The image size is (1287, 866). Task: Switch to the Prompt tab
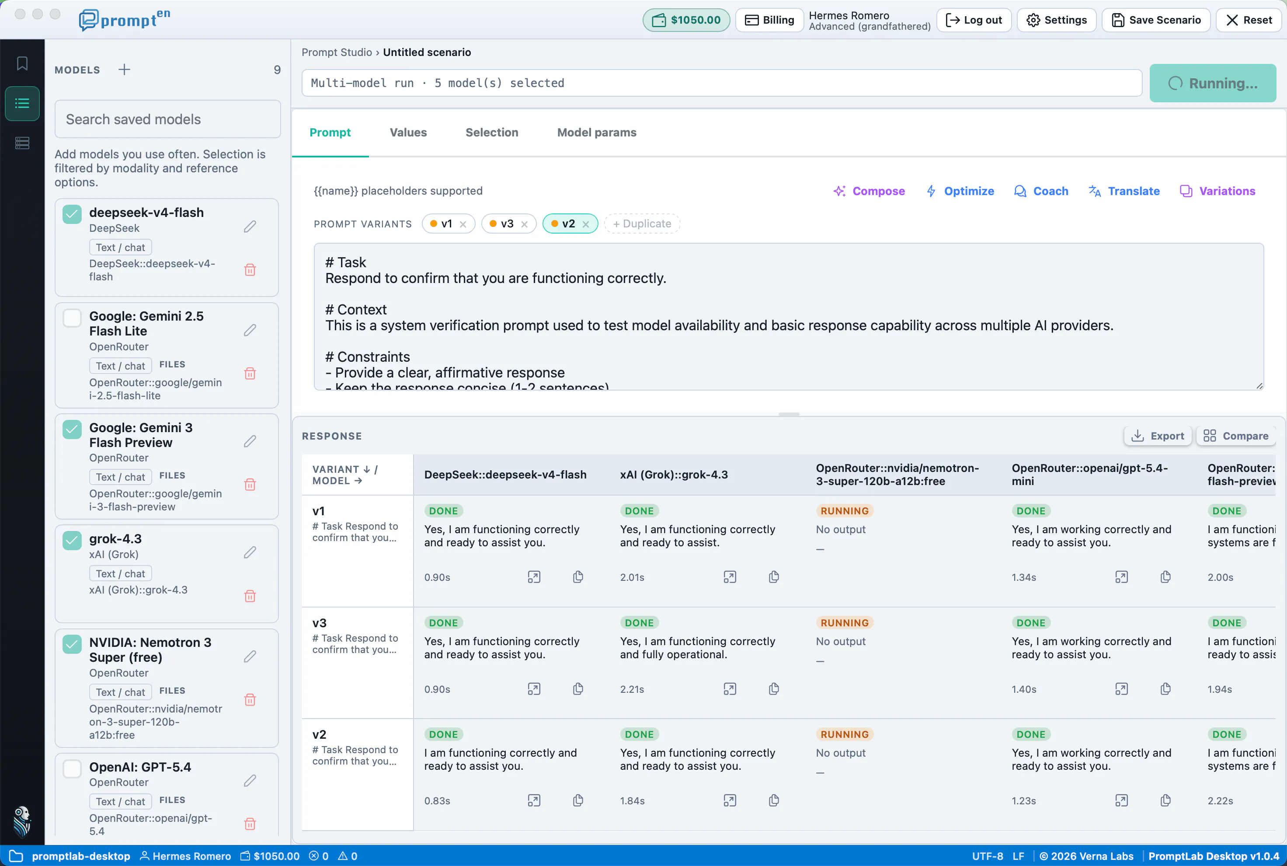[330, 133]
